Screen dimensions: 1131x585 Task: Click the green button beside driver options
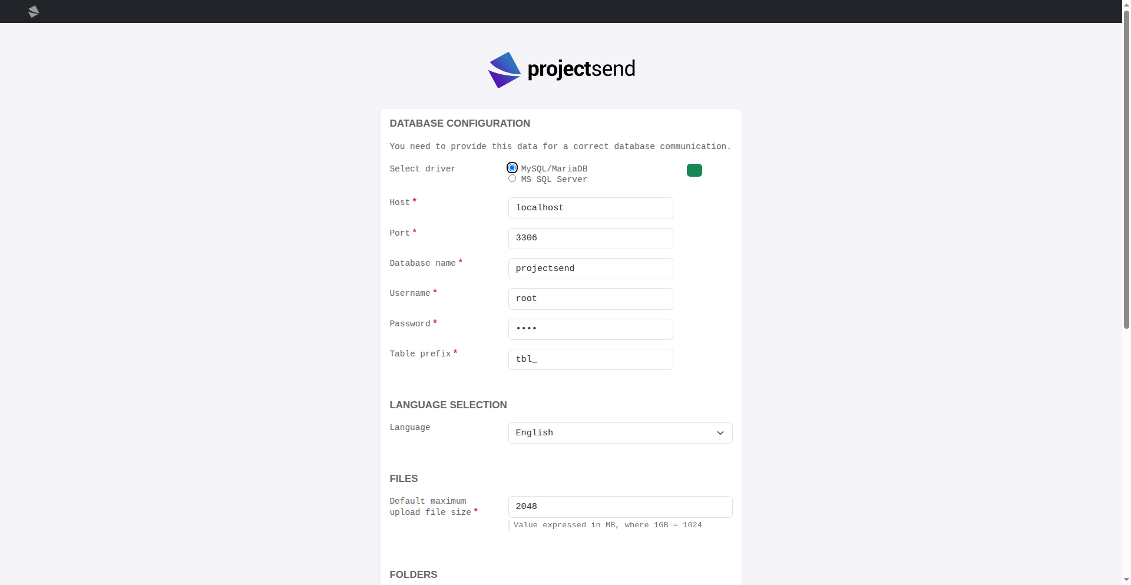[x=695, y=170]
